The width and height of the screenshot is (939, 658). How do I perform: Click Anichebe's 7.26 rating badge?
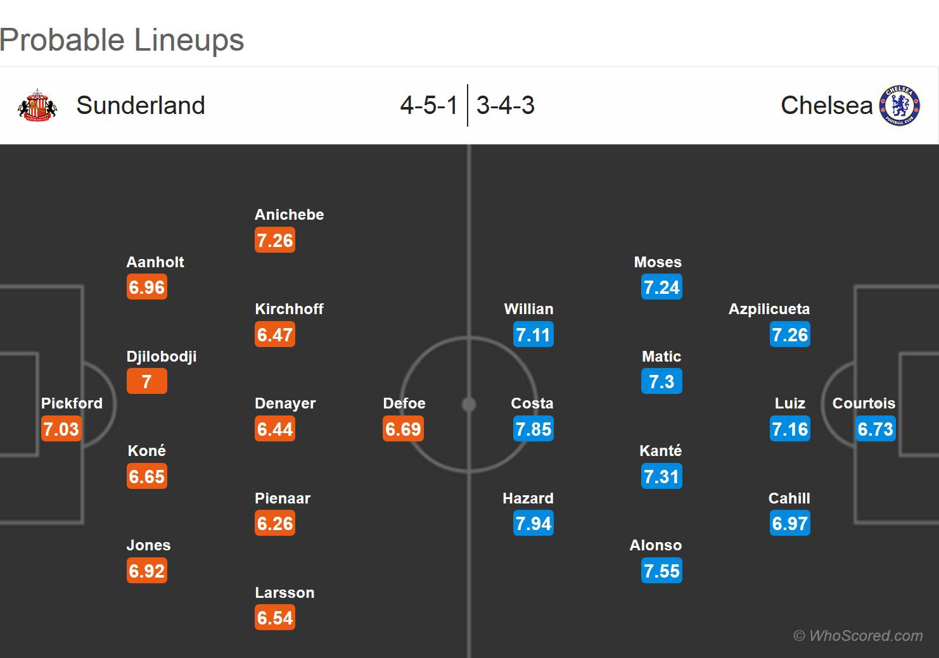(275, 241)
